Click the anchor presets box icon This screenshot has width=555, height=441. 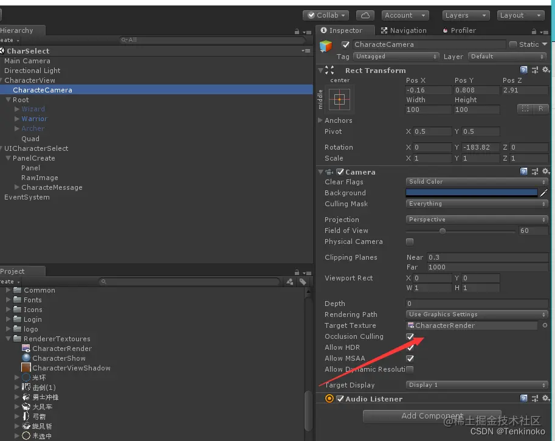click(339, 100)
